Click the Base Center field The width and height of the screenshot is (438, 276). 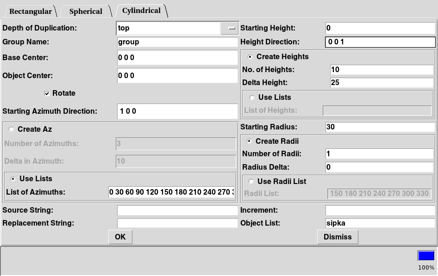[177, 57]
